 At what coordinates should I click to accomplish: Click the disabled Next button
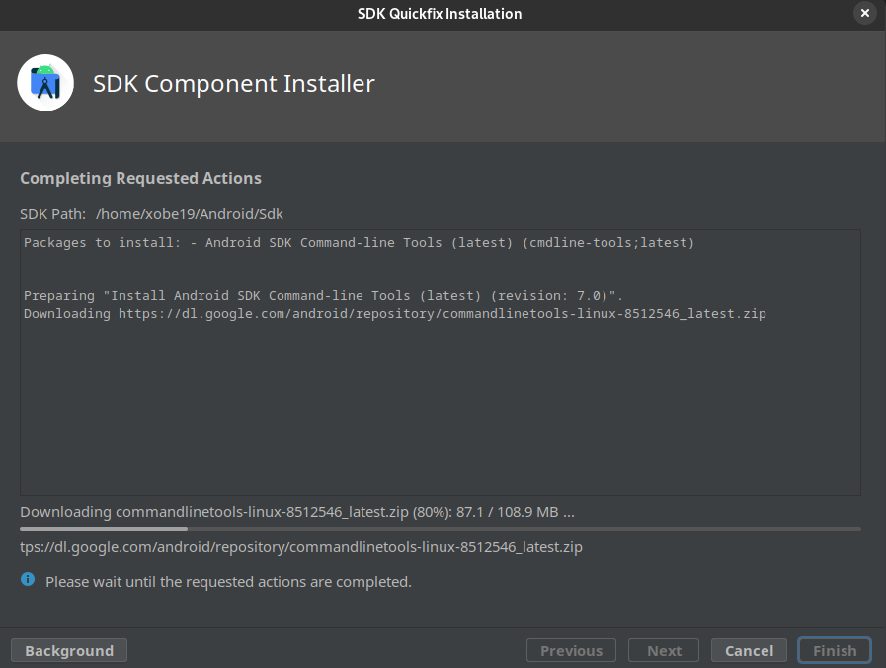[x=664, y=650]
